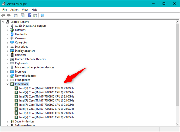The width and height of the screenshot is (180, 132).
Task: Click the Security devices key icon
Action: [12, 121]
